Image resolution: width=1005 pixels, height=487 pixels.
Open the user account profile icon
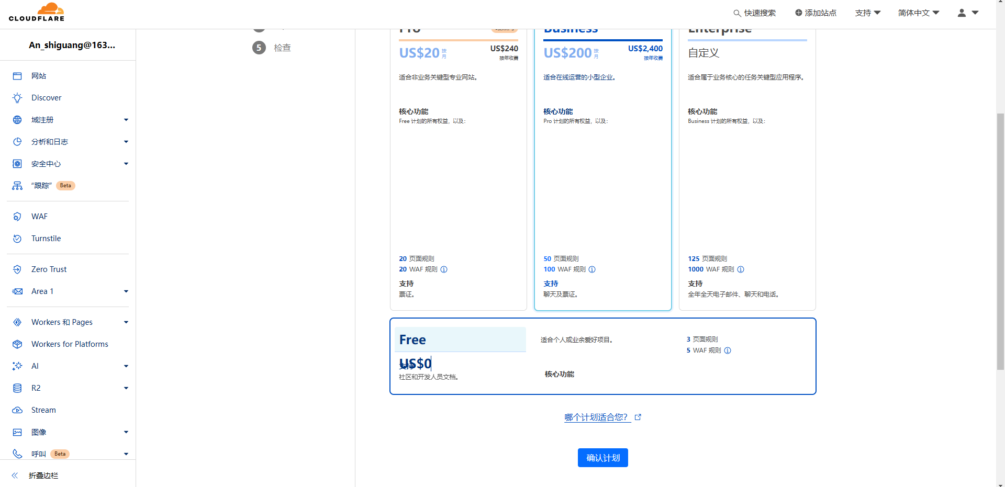tap(962, 13)
